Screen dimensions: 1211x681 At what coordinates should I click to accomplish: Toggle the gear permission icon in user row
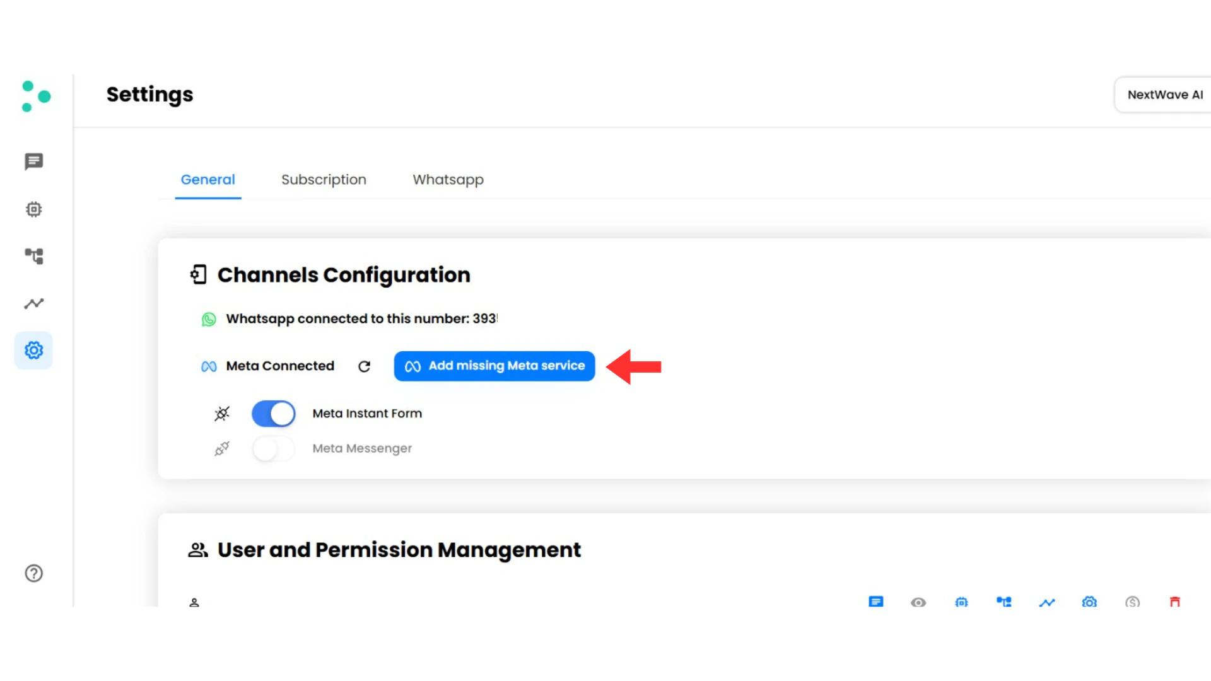pos(1090,602)
